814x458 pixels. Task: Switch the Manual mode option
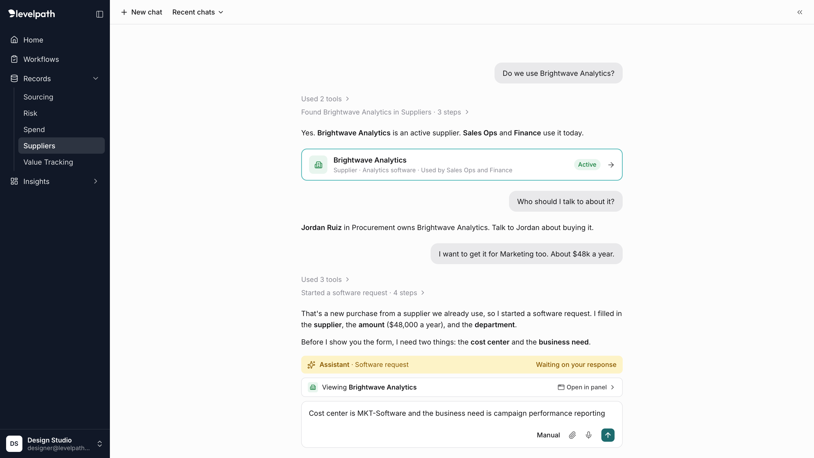(x=548, y=435)
